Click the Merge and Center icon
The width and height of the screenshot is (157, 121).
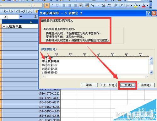(80, 5)
